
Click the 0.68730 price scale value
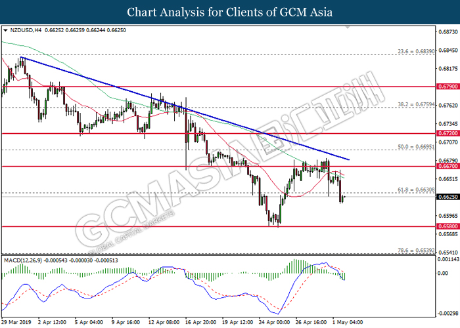tap(448, 31)
